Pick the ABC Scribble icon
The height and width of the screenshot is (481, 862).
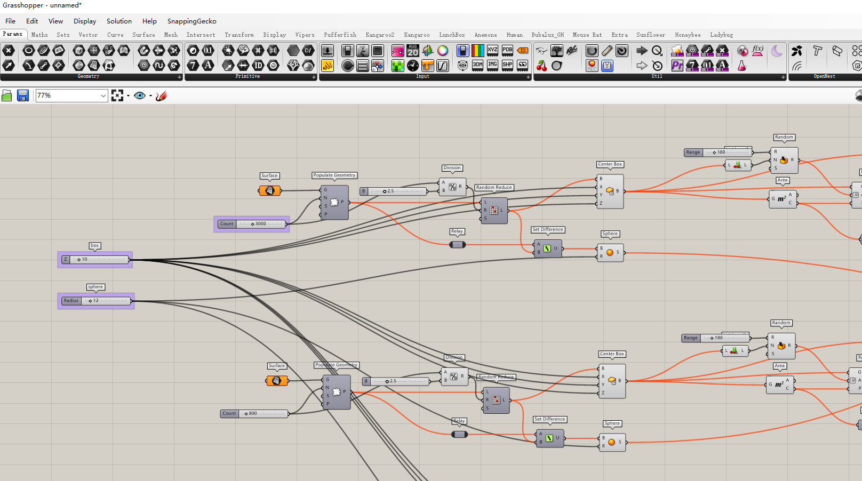[x=572, y=51]
